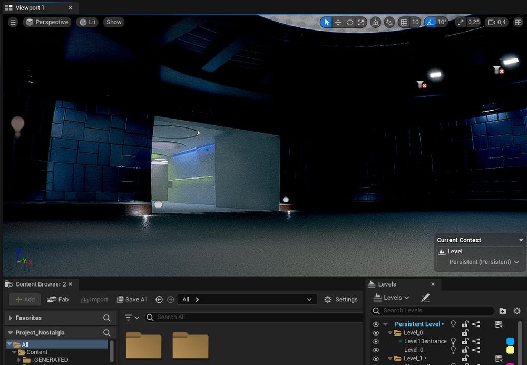Click the Summon Level Details pencil icon
Screen dimensions: 527x365
tap(425, 298)
